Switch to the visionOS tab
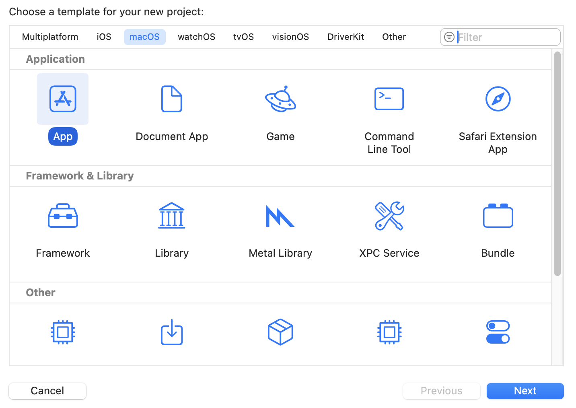Image resolution: width=576 pixels, height=408 pixels. pyautogui.click(x=290, y=37)
